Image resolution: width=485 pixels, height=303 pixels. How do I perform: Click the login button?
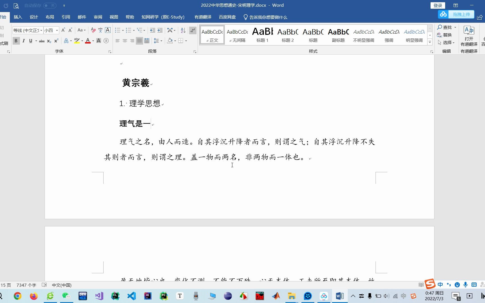point(438,5)
